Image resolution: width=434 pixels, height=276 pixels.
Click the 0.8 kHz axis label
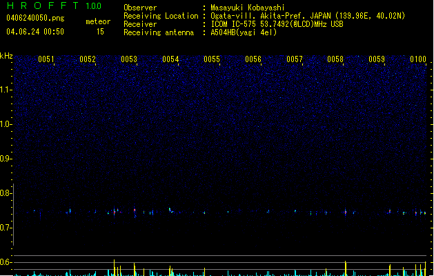pos(6,193)
